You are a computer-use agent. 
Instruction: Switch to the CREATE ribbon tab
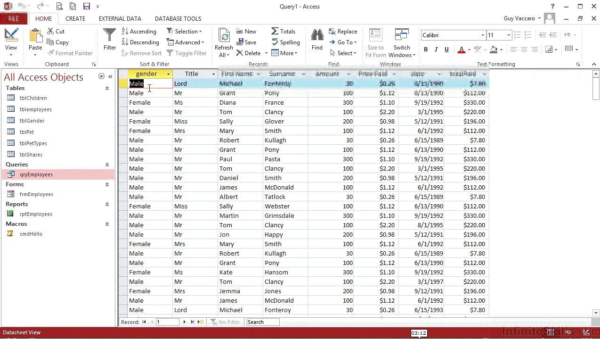click(x=75, y=19)
